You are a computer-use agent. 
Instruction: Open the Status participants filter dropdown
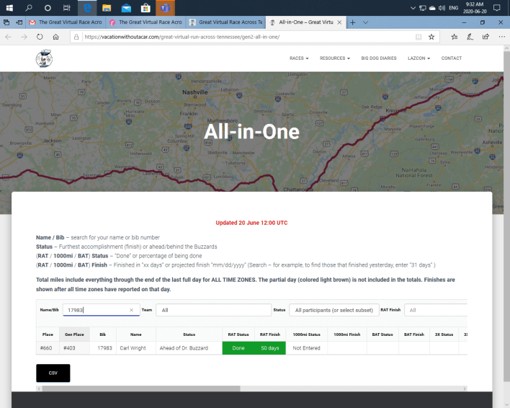click(x=334, y=310)
